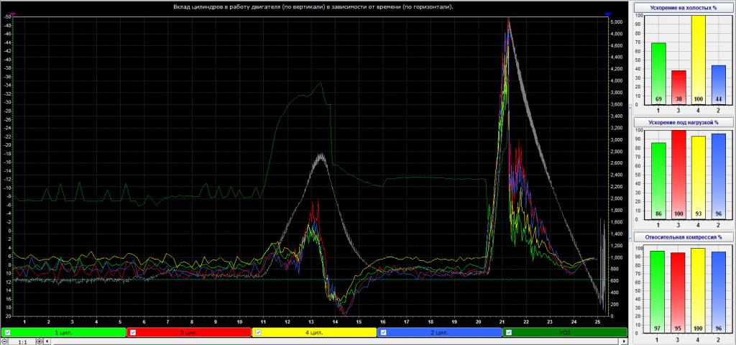Viewport: 736px width, 345px height.
Task: Toggle the 2 цил. checkbox
Action: coord(383,332)
